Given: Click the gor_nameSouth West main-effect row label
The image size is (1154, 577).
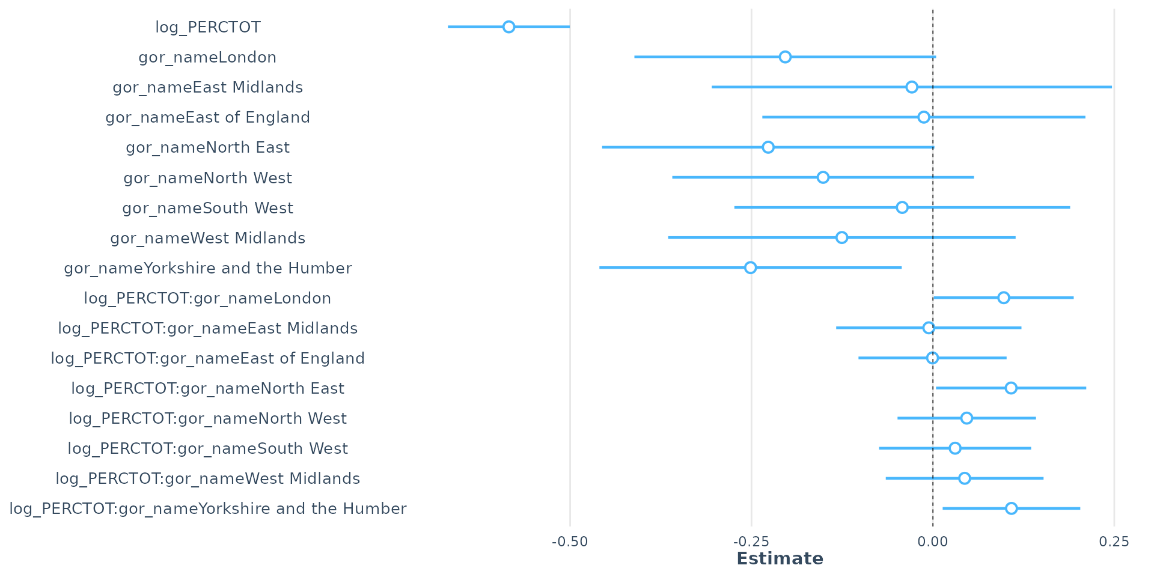Looking at the screenshot, I should (208, 208).
